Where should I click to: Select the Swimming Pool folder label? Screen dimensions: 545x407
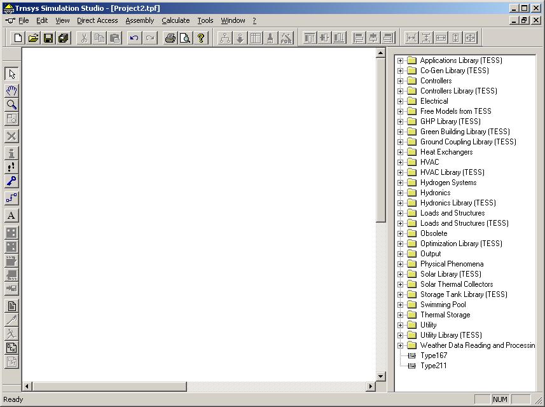pyautogui.click(x=443, y=305)
